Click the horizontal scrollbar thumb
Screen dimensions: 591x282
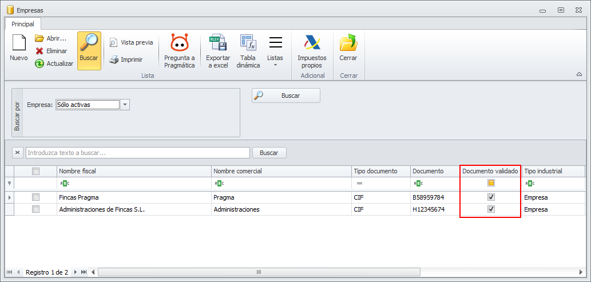coord(259,272)
